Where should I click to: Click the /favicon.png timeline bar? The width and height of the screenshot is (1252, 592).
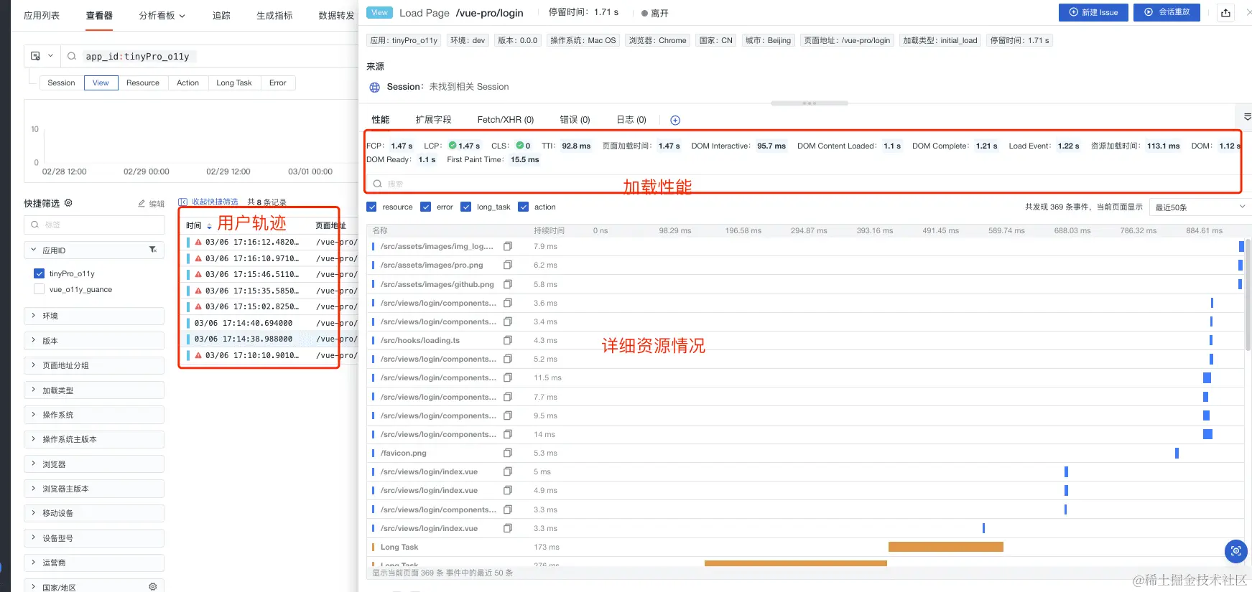[1177, 453]
